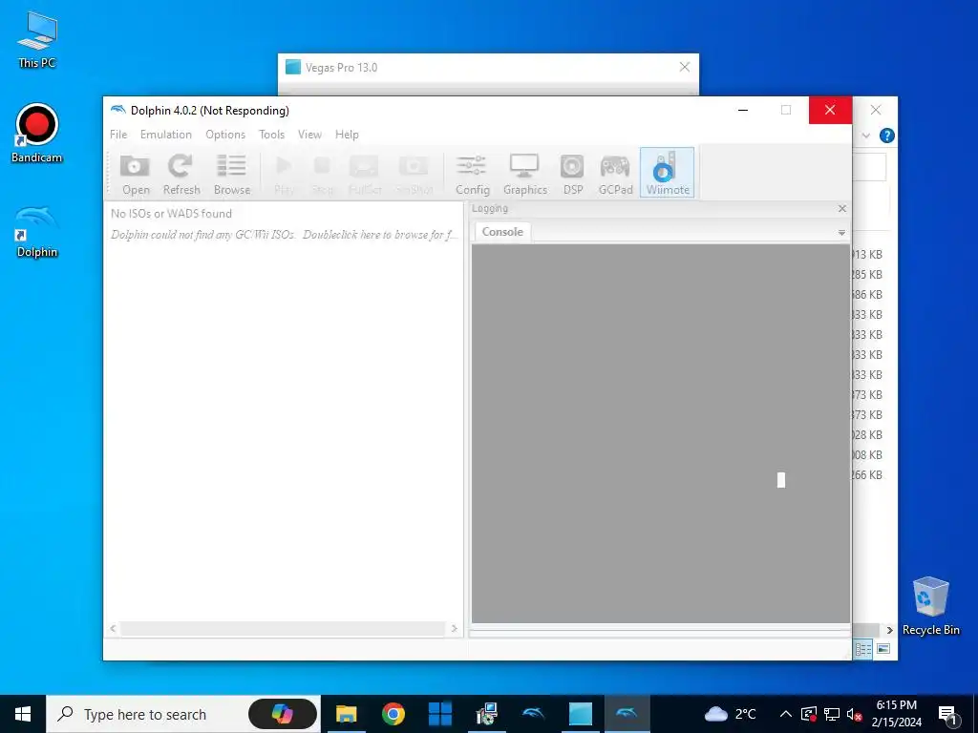The width and height of the screenshot is (978, 733).
Task: Select the Recycle Bin desktop icon
Action: [x=930, y=606]
